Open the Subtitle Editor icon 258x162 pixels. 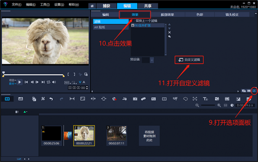(x=154, y=99)
